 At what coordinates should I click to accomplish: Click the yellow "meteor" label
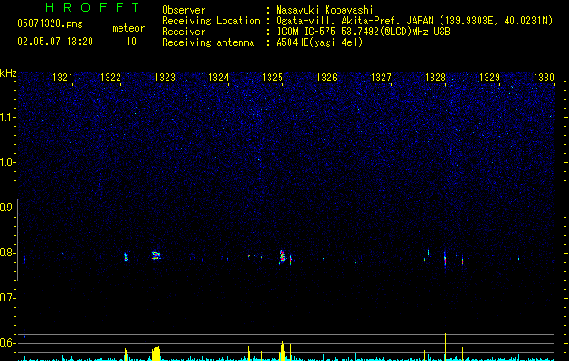pos(128,28)
